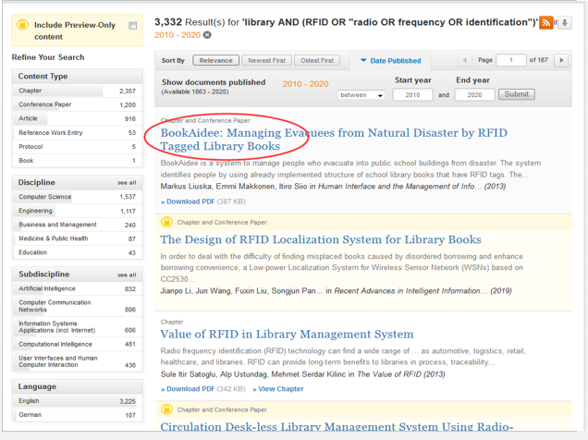
Task: Open the 'between' date range dropdown
Action: click(361, 95)
